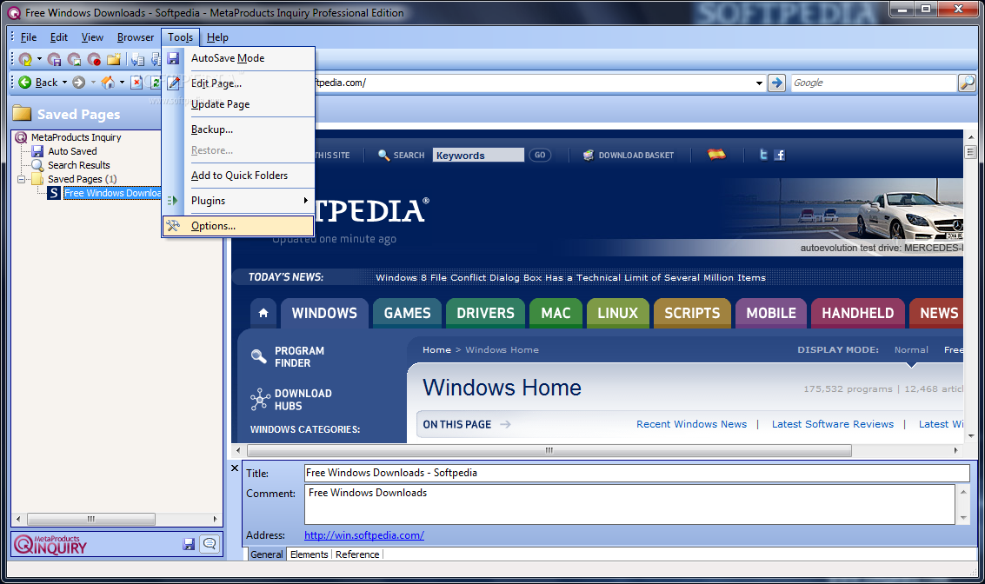
Task: Expand the Plugins submenu
Action: coord(239,201)
